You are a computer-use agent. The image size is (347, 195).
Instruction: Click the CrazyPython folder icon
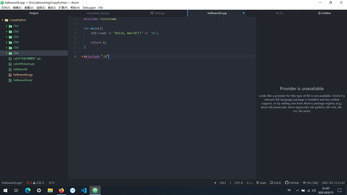point(7,20)
